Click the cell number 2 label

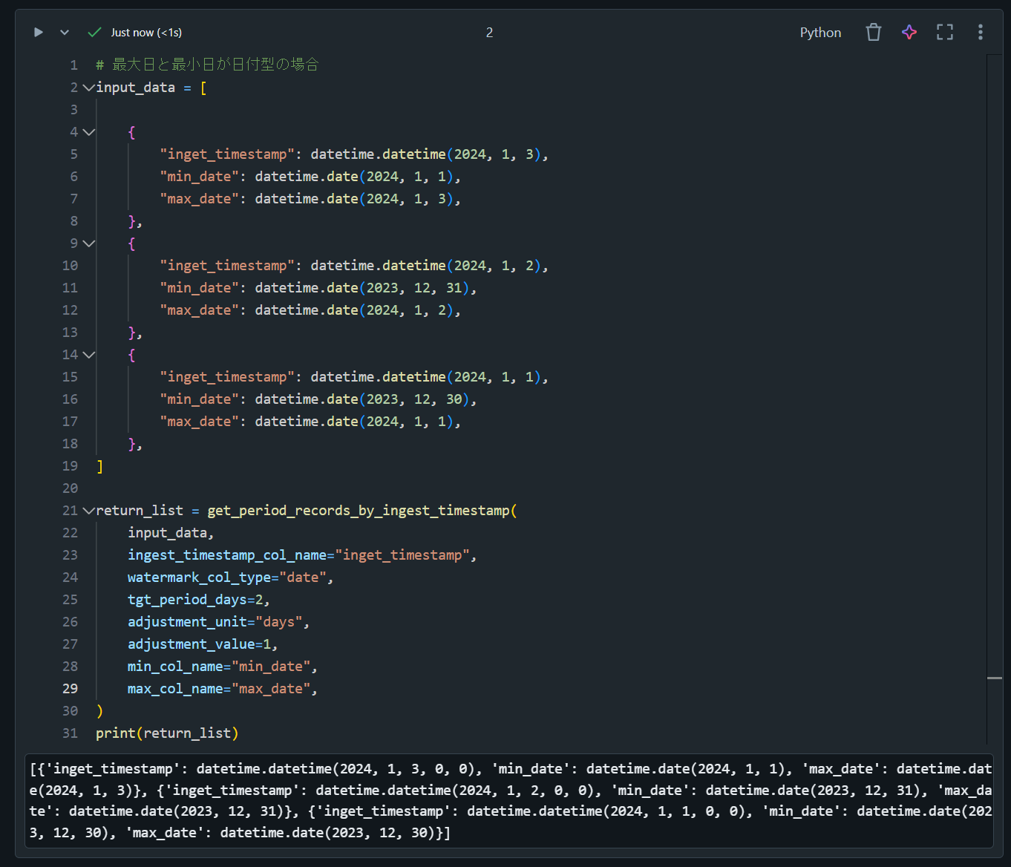tap(489, 33)
